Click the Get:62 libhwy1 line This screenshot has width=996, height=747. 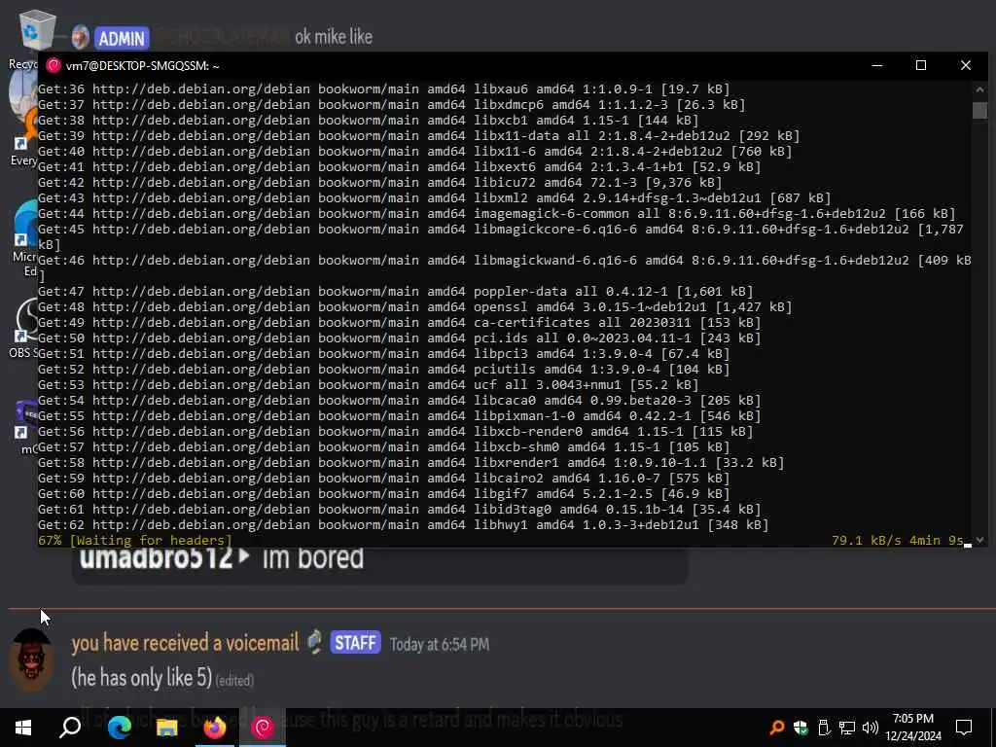pos(404,524)
